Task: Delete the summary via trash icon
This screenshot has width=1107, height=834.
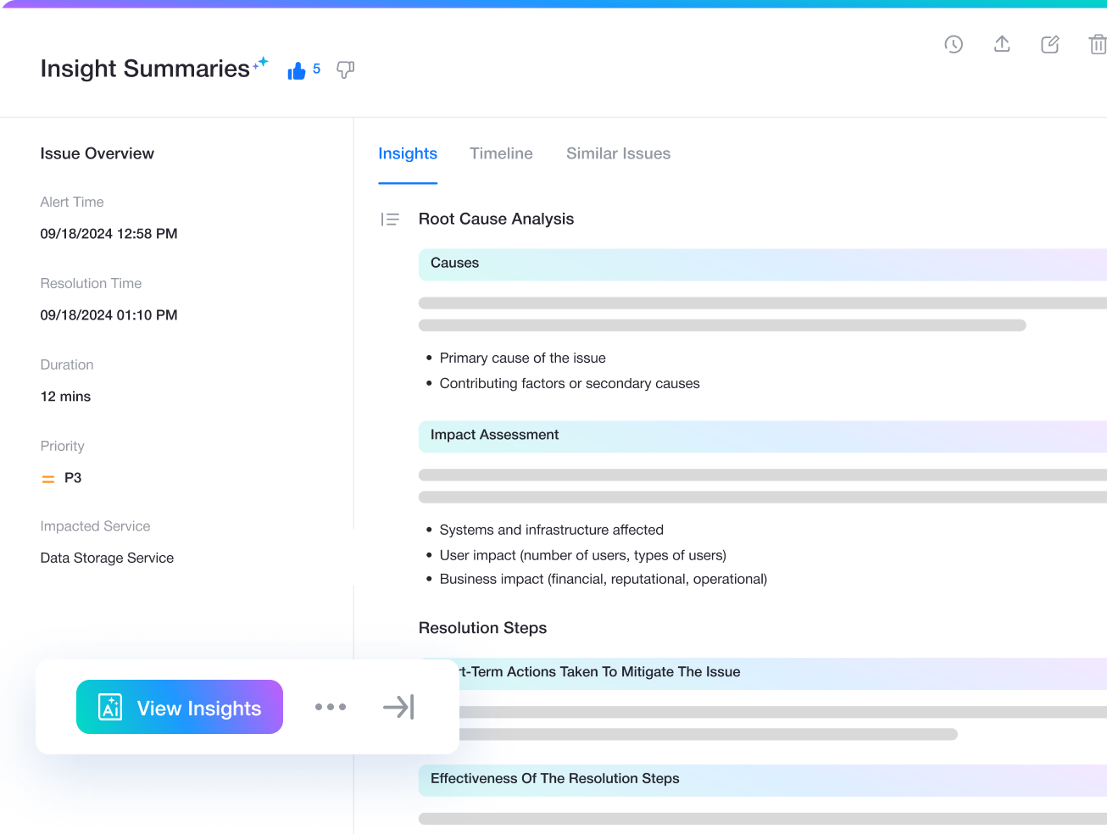Action: (x=1098, y=45)
